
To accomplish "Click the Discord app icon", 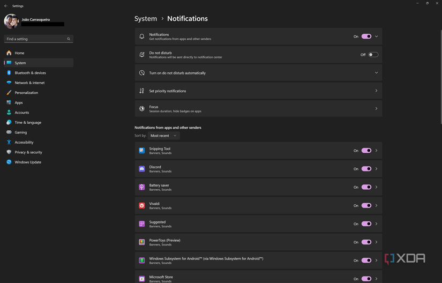I will pyautogui.click(x=142, y=169).
